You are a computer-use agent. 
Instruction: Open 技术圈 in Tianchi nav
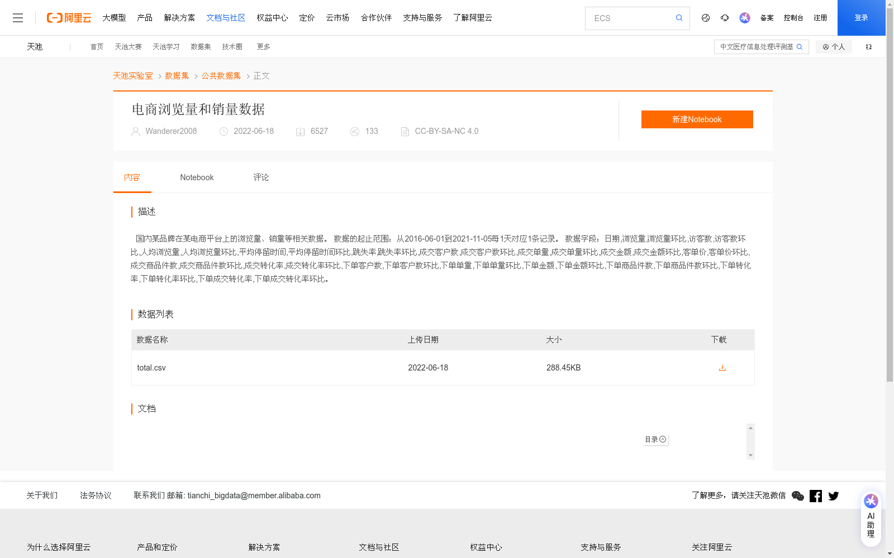tap(232, 47)
